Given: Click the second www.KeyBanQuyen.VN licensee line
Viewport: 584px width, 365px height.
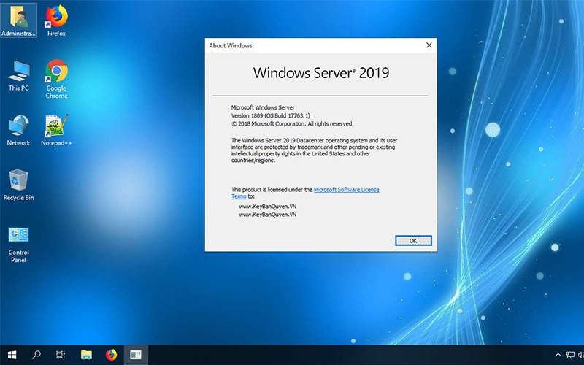Looking at the screenshot, I should click(268, 215).
